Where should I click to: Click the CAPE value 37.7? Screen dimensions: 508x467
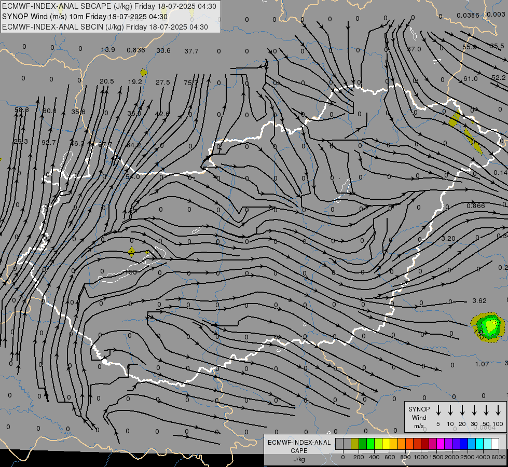click(x=191, y=51)
